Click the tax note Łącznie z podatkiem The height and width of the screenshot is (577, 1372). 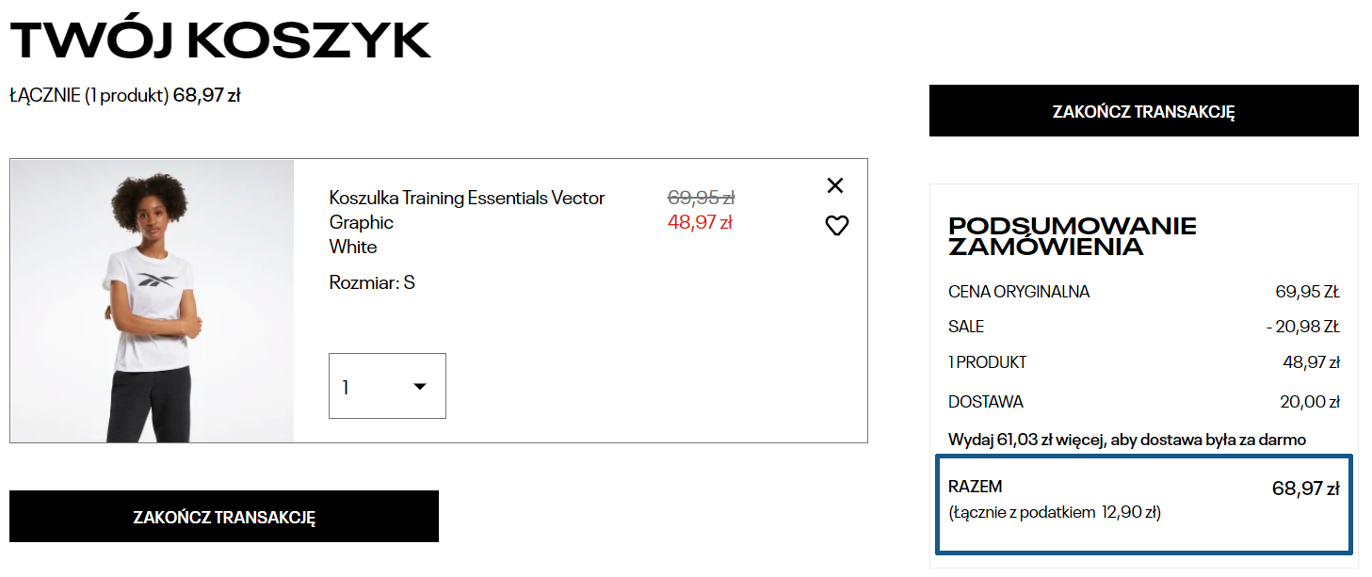1055,513
